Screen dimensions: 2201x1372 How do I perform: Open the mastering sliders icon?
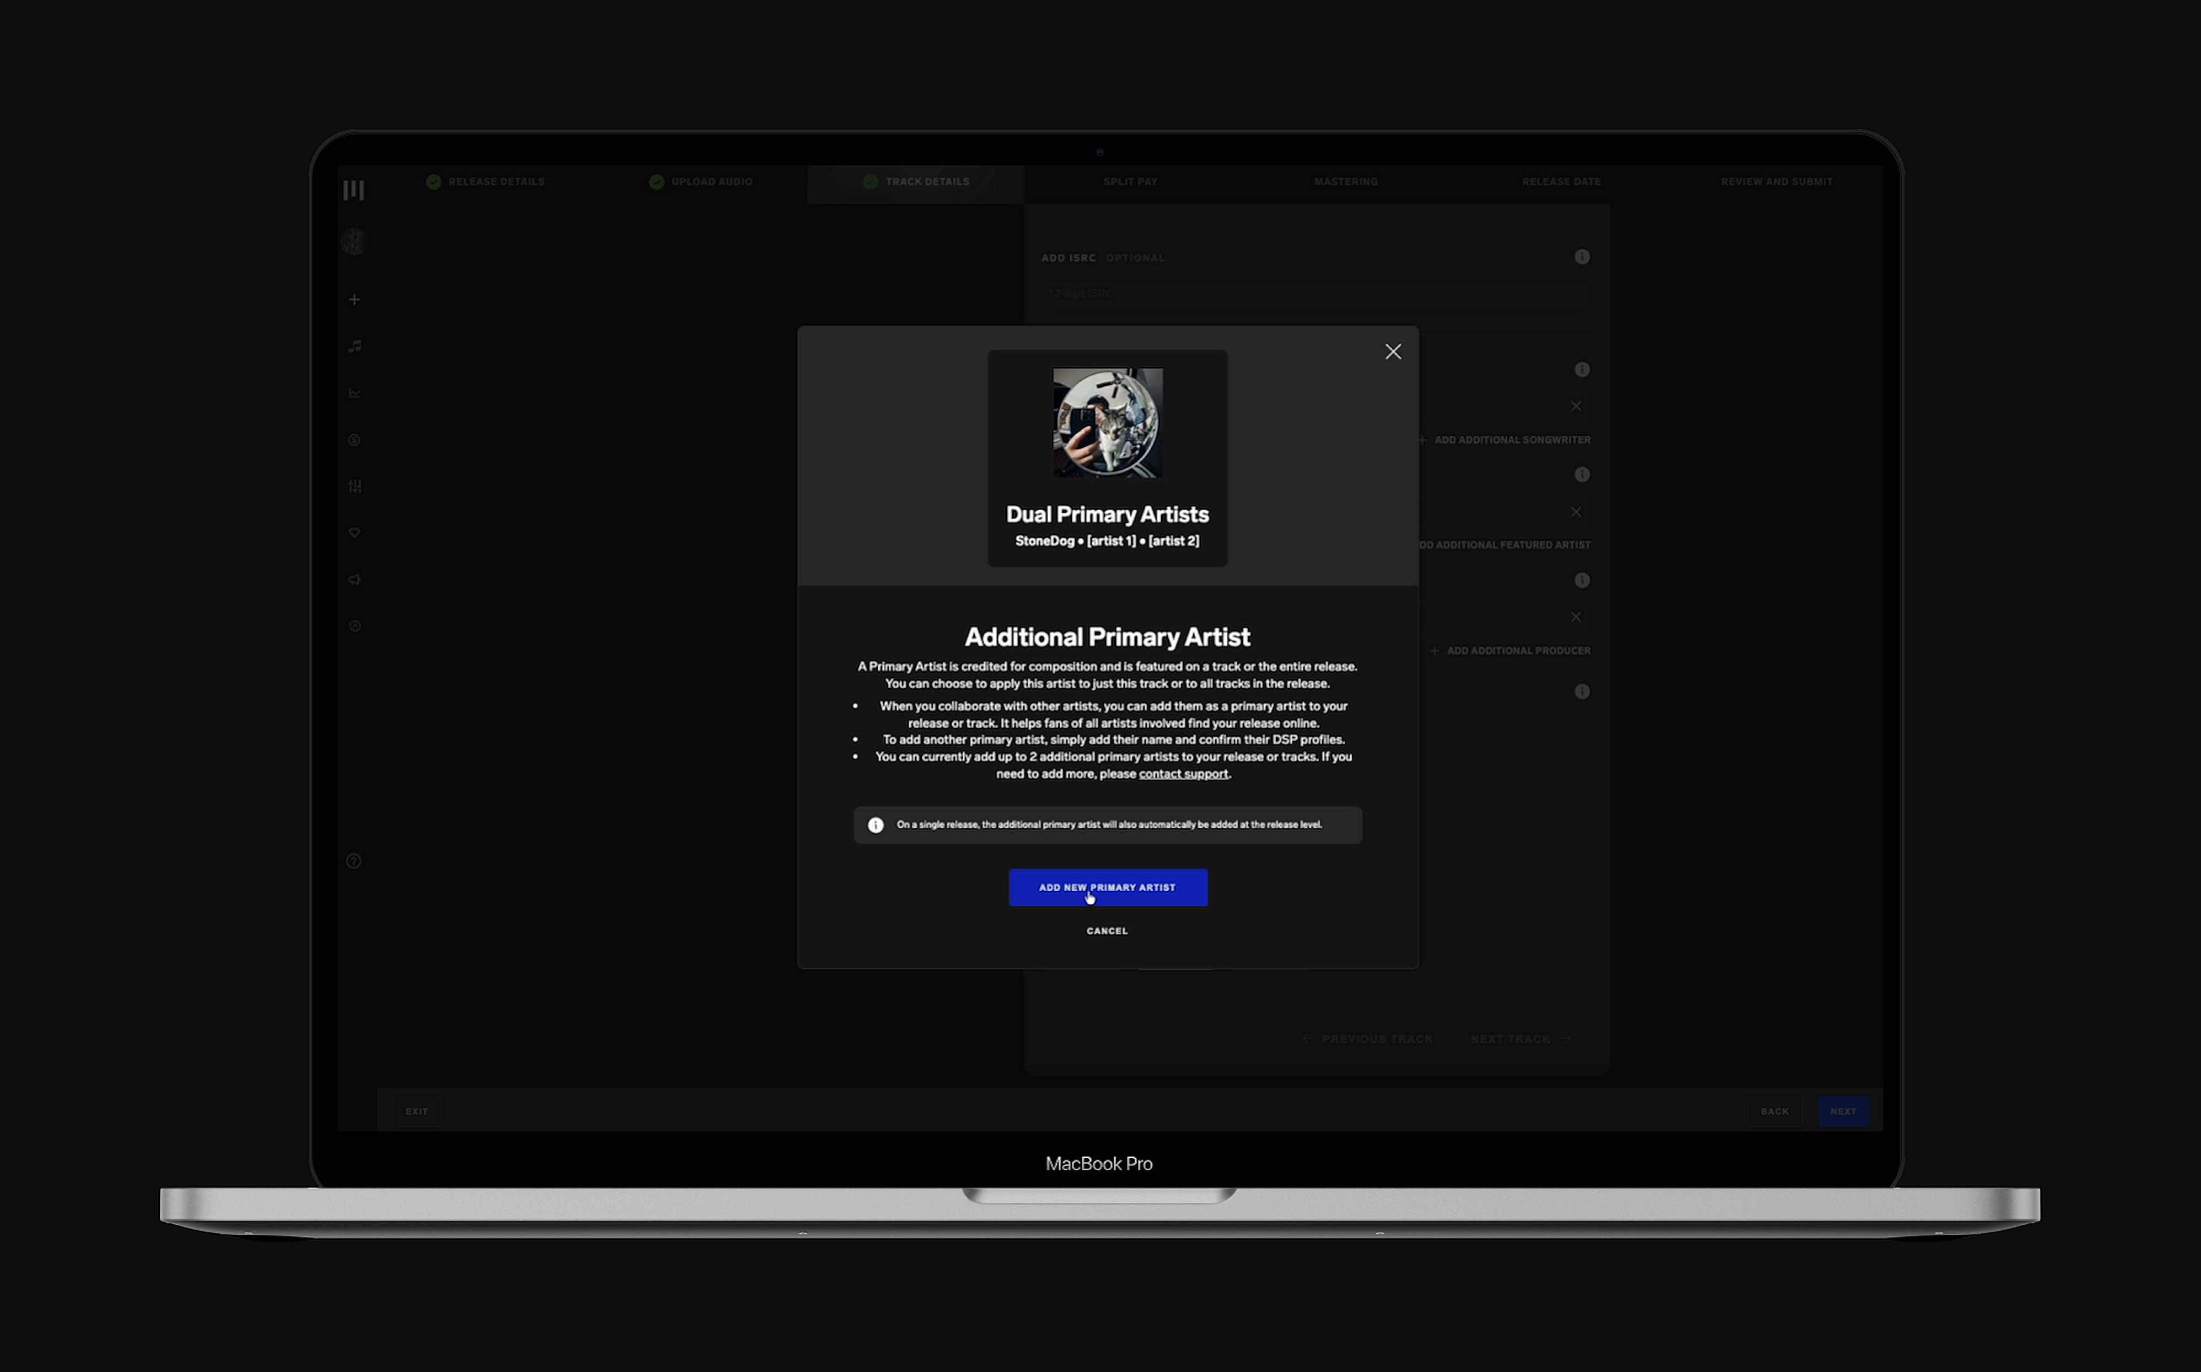pyautogui.click(x=353, y=486)
